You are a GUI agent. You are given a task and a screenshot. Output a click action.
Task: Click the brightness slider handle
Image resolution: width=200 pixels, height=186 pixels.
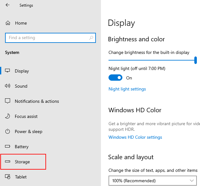tap(195, 60)
